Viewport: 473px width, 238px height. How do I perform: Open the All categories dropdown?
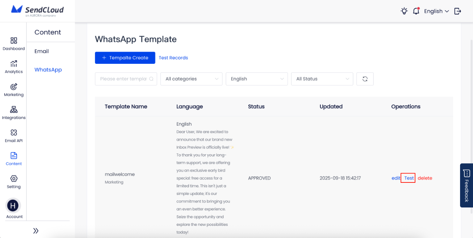[191, 79]
